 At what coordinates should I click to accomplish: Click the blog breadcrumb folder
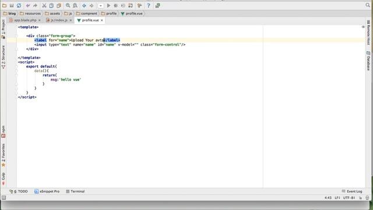click(x=9, y=13)
